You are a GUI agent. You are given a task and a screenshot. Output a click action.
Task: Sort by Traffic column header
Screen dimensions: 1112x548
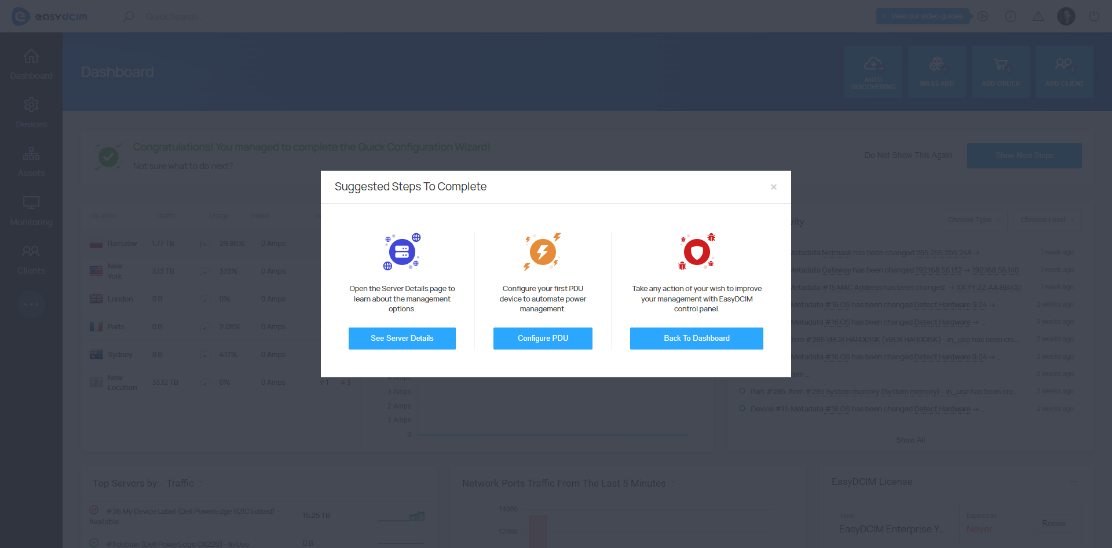click(166, 216)
